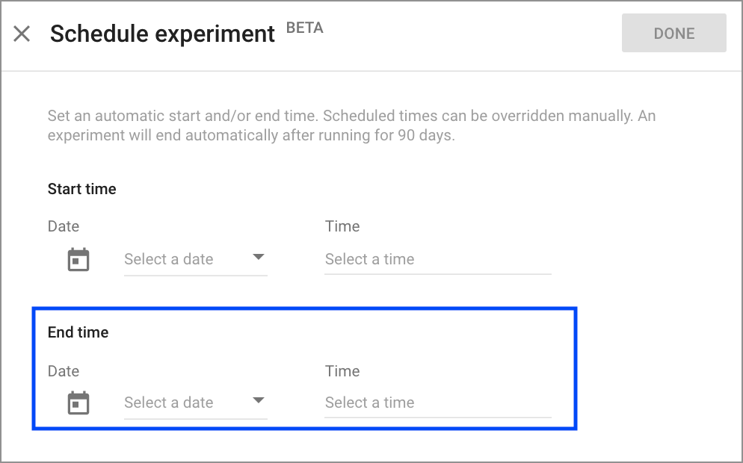Click the Time label under End time

click(342, 371)
